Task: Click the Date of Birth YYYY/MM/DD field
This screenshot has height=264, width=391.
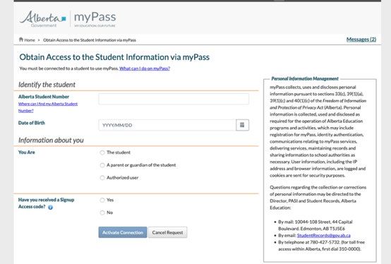Action: pos(167,125)
